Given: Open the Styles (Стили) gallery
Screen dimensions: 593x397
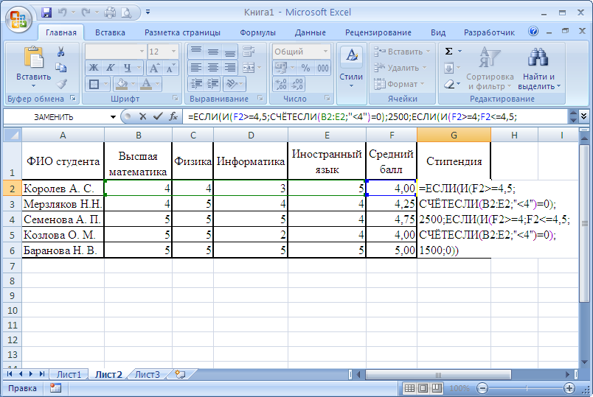Looking at the screenshot, I should [x=351, y=68].
